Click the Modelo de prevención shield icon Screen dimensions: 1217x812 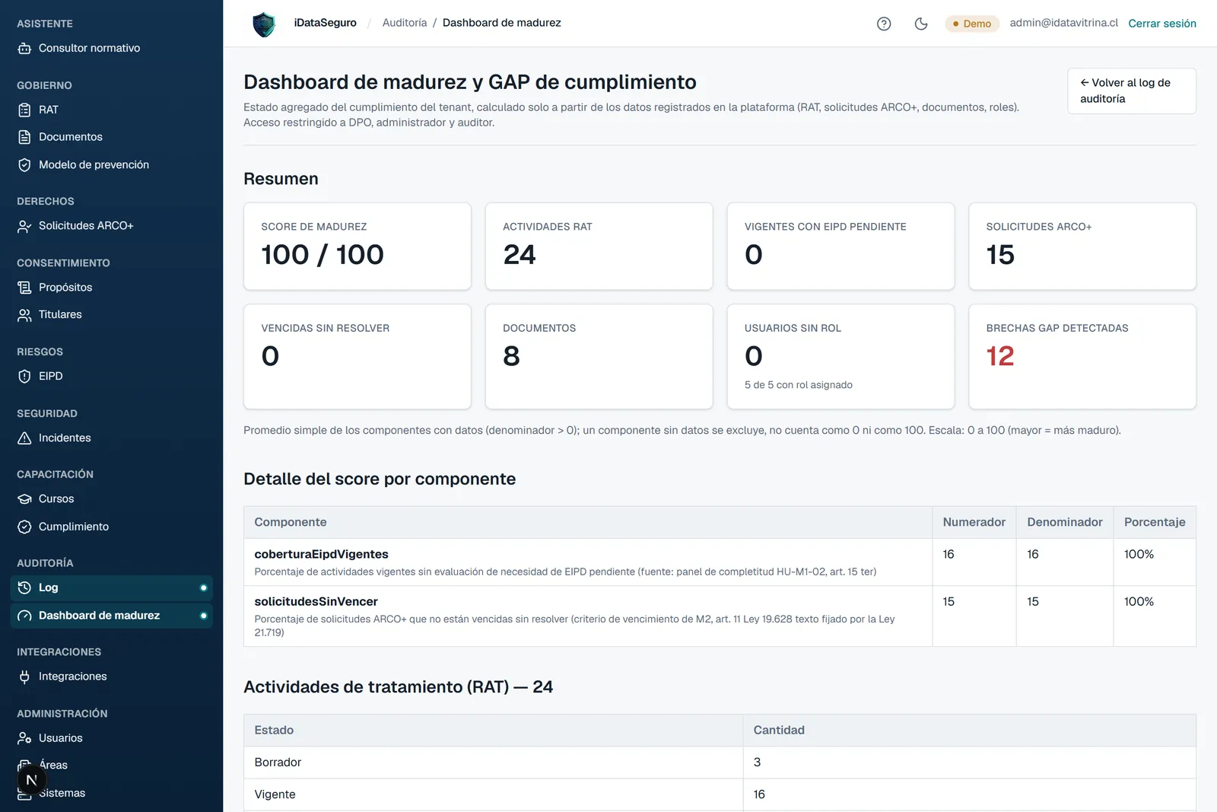pyautogui.click(x=24, y=165)
